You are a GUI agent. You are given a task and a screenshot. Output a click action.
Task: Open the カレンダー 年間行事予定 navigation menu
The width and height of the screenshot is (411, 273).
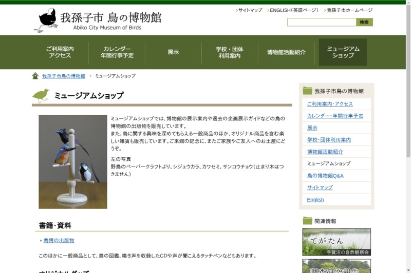click(x=117, y=52)
